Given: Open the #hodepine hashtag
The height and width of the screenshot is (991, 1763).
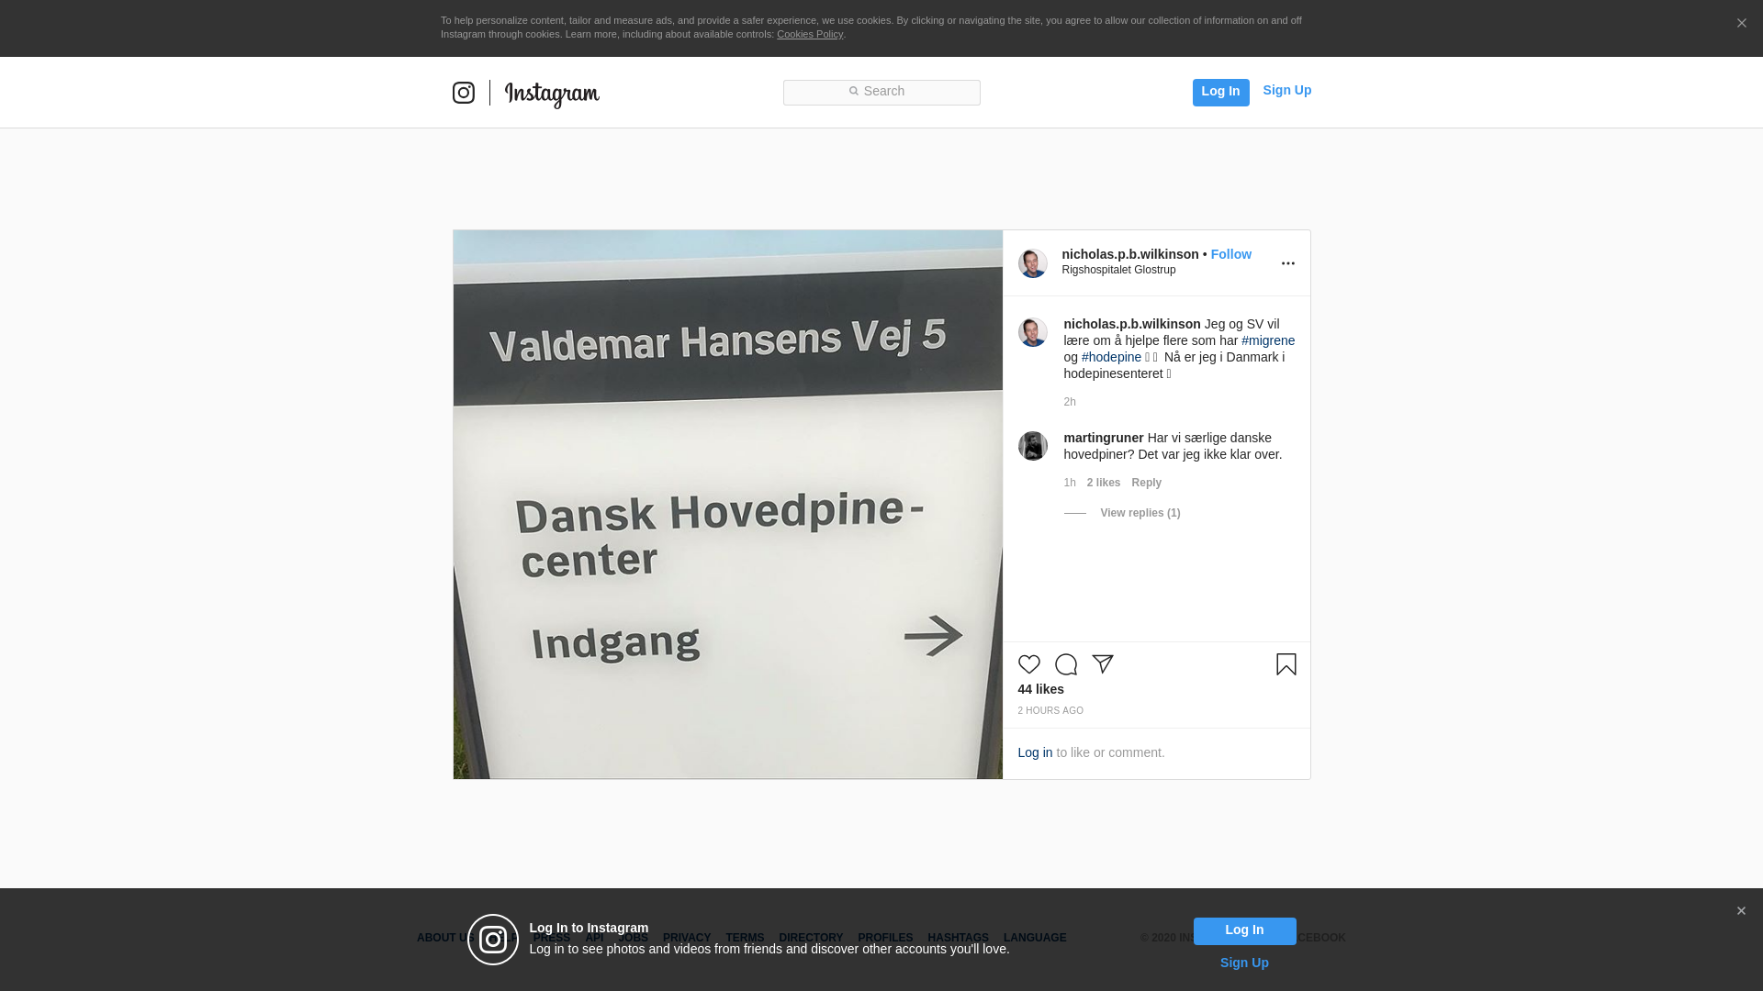Looking at the screenshot, I should (1112, 357).
